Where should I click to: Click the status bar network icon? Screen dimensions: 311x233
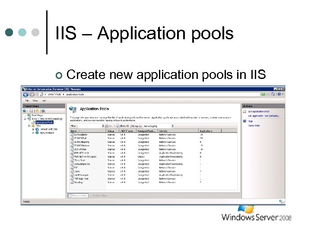point(282,202)
